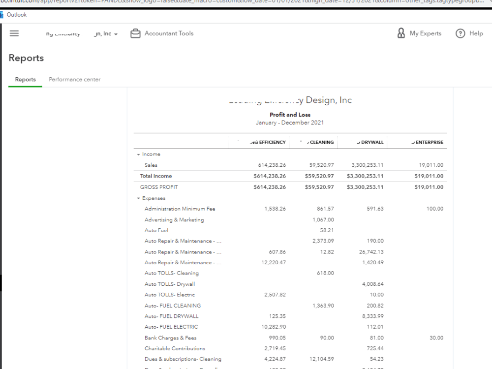
Task: Open the company name dropdown arrow
Action: [x=116, y=34]
